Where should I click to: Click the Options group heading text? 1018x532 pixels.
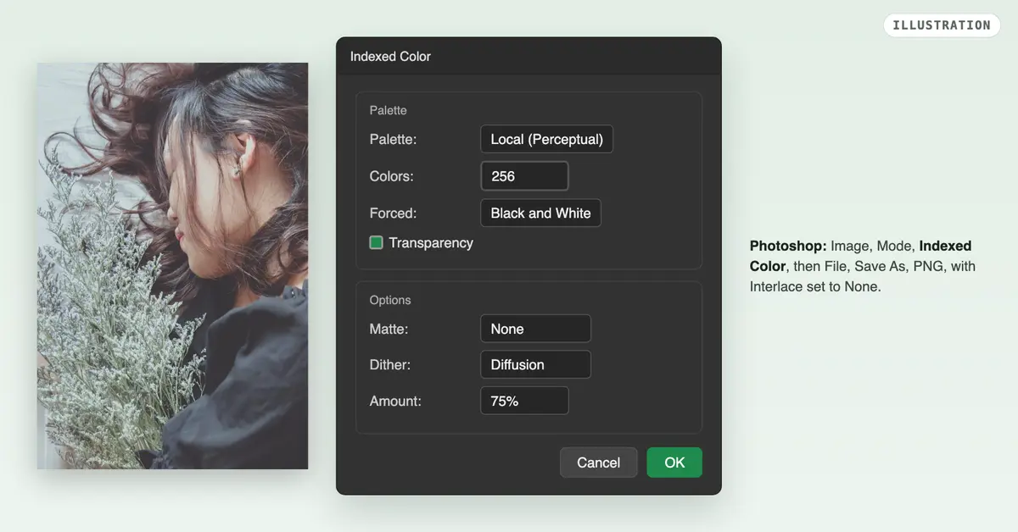pyautogui.click(x=390, y=300)
